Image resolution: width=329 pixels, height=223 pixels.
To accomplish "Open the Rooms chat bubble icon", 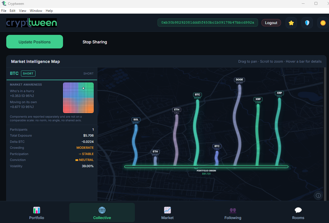I will pyautogui.click(x=298, y=210).
